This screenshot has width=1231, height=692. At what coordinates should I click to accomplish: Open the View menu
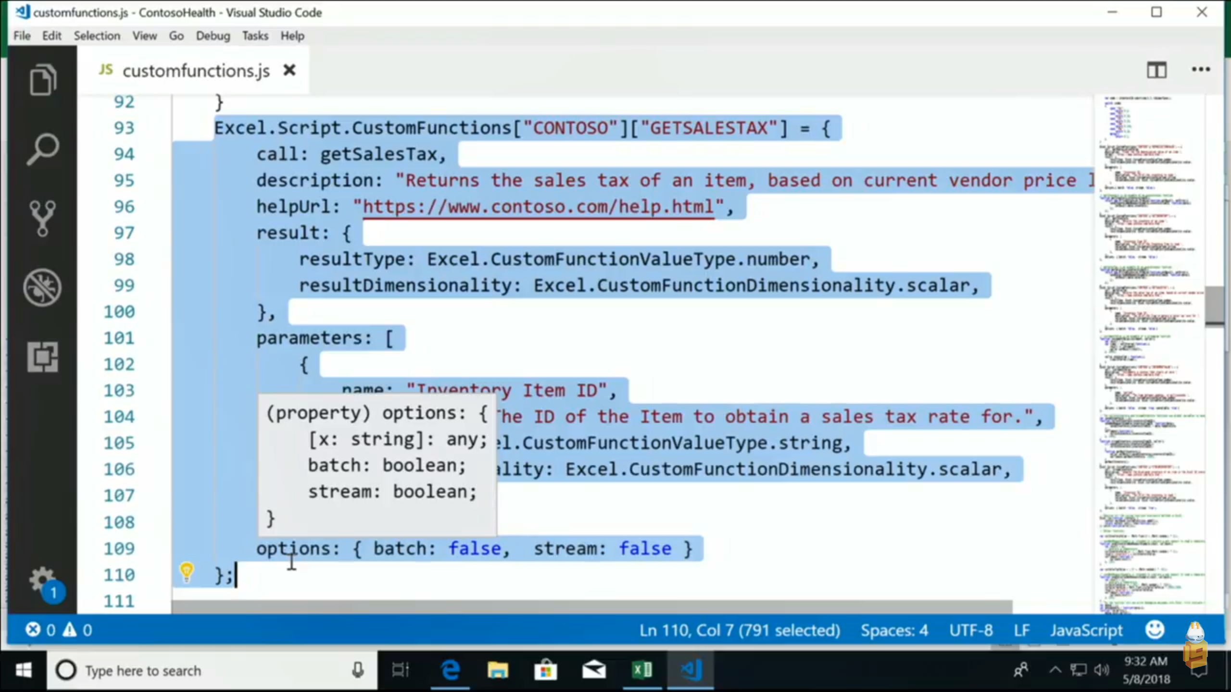point(145,36)
